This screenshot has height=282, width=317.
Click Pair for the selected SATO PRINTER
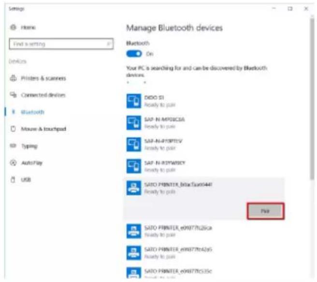[x=265, y=211]
